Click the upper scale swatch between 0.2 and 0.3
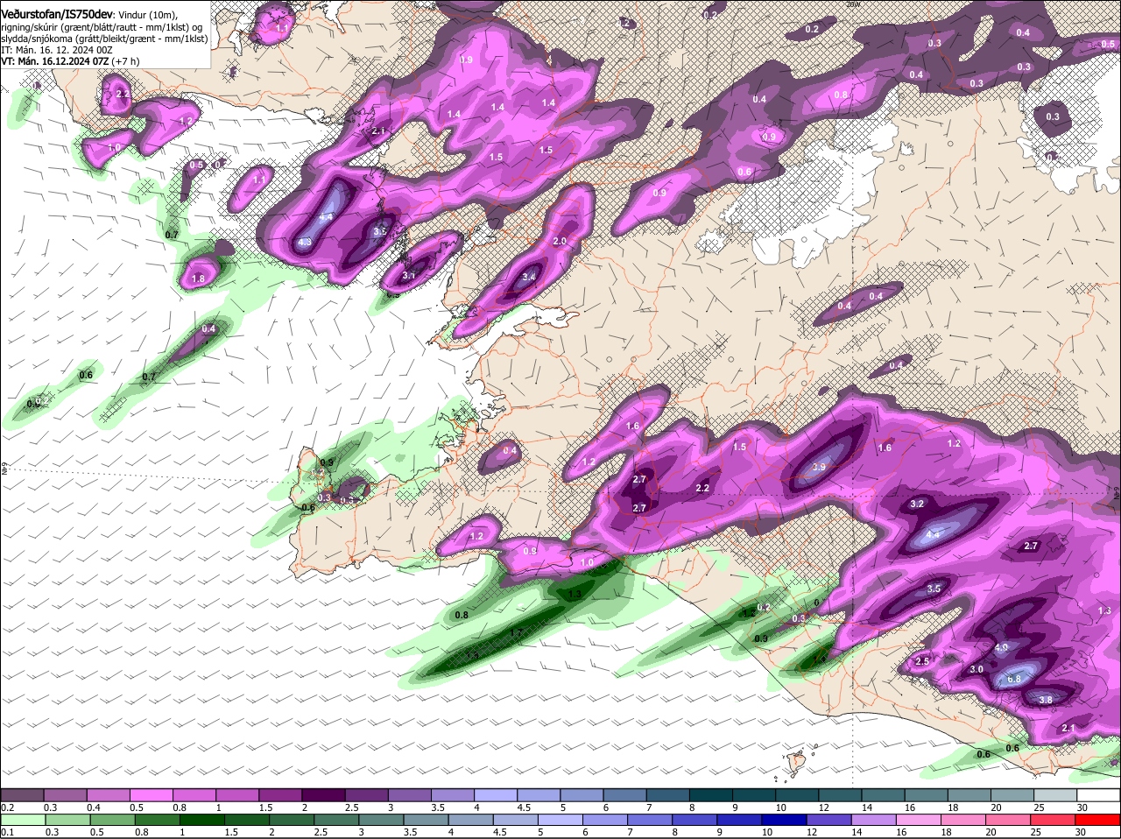Image resolution: width=1121 pixels, height=839 pixels. (x=24, y=794)
